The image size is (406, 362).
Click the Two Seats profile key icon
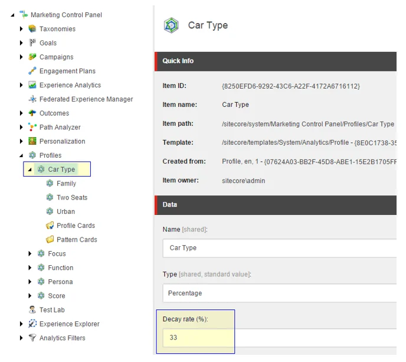[x=50, y=197]
